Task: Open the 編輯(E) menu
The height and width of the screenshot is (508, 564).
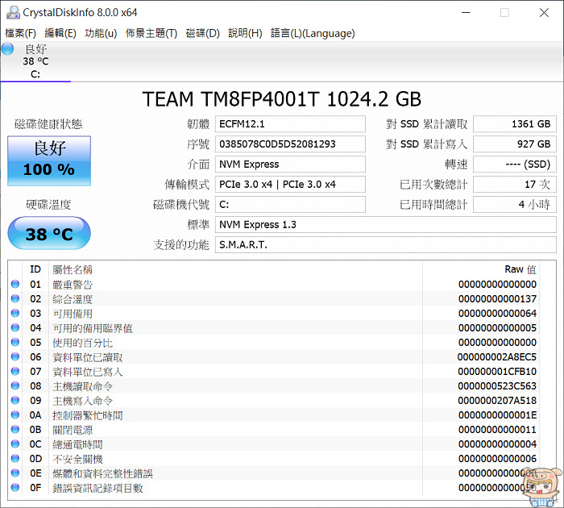Action: [60, 33]
